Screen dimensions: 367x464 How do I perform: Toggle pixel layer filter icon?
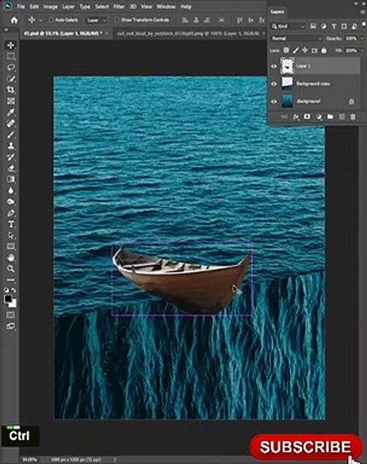pyautogui.click(x=313, y=26)
